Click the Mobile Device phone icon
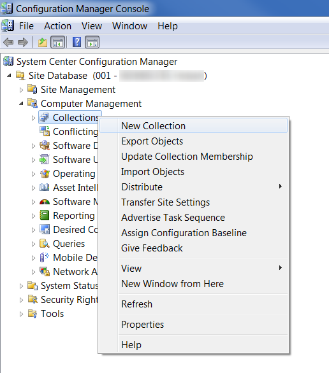This screenshot has width=329, height=373. click(44, 257)
